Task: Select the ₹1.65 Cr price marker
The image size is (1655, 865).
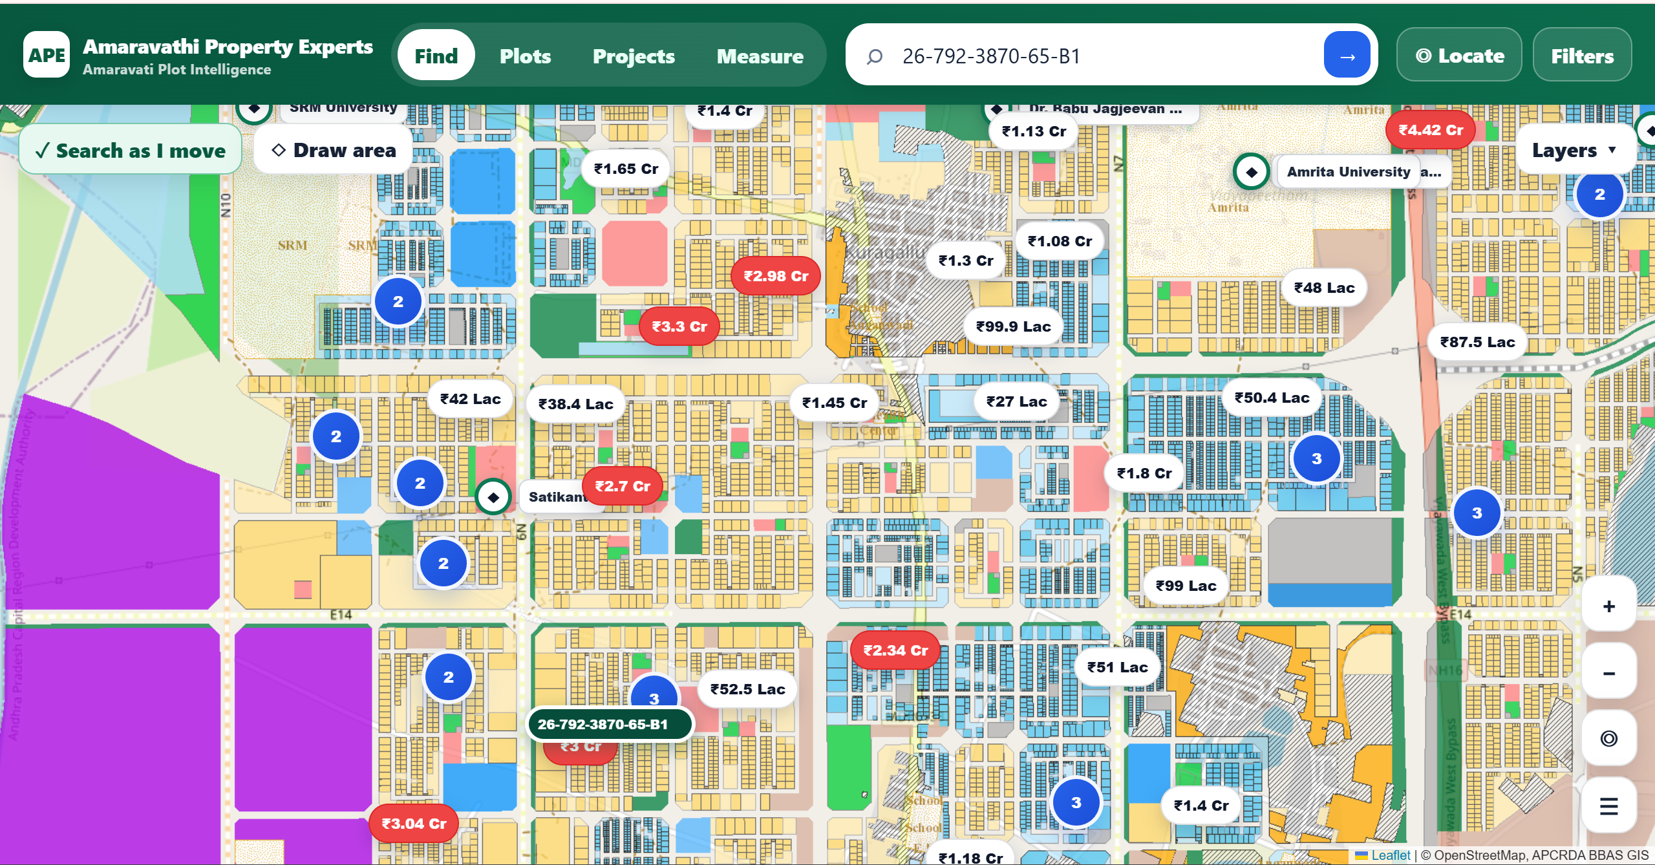Action: [626, 169]
